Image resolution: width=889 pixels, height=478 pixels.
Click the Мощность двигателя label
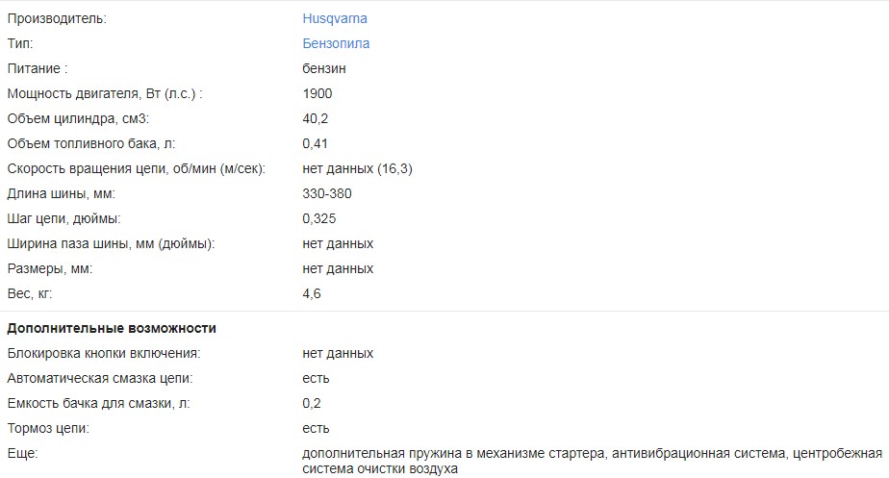click(105, 93)
